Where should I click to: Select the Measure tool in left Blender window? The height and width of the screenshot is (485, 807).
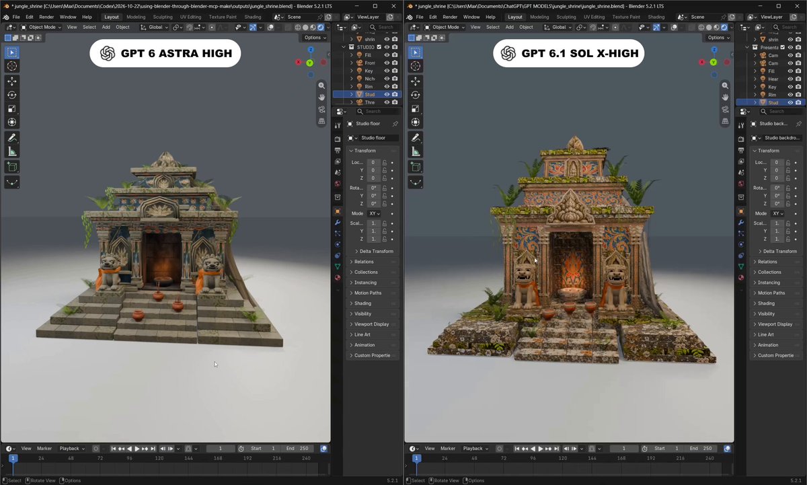point(12,152)
